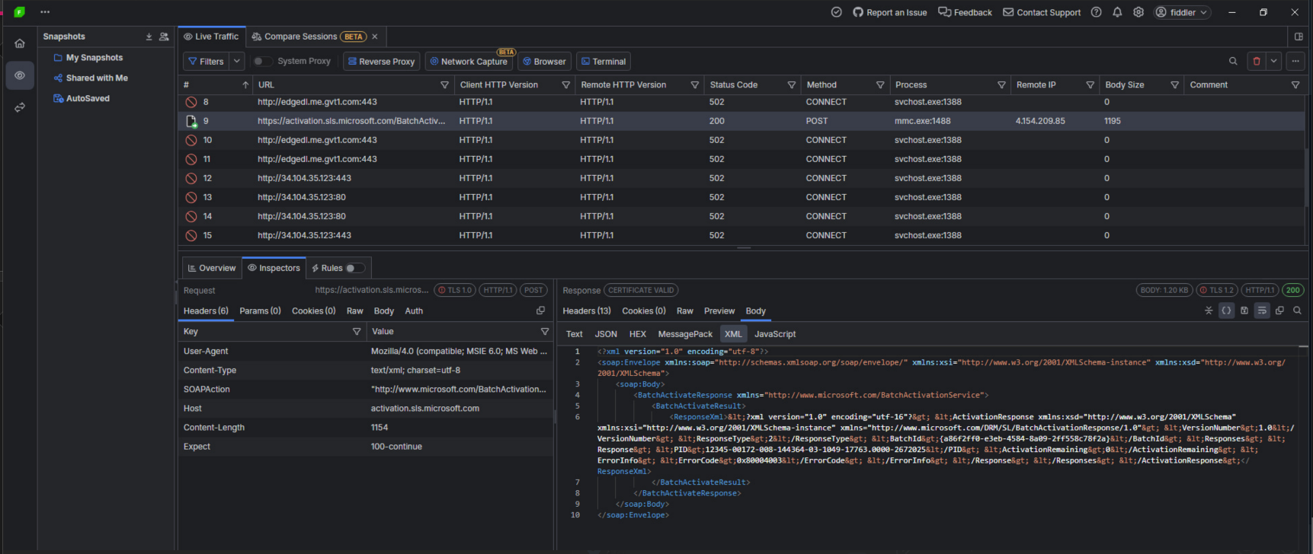
Task: Click the copy icon beside request Auth tab
Action: 540,310
